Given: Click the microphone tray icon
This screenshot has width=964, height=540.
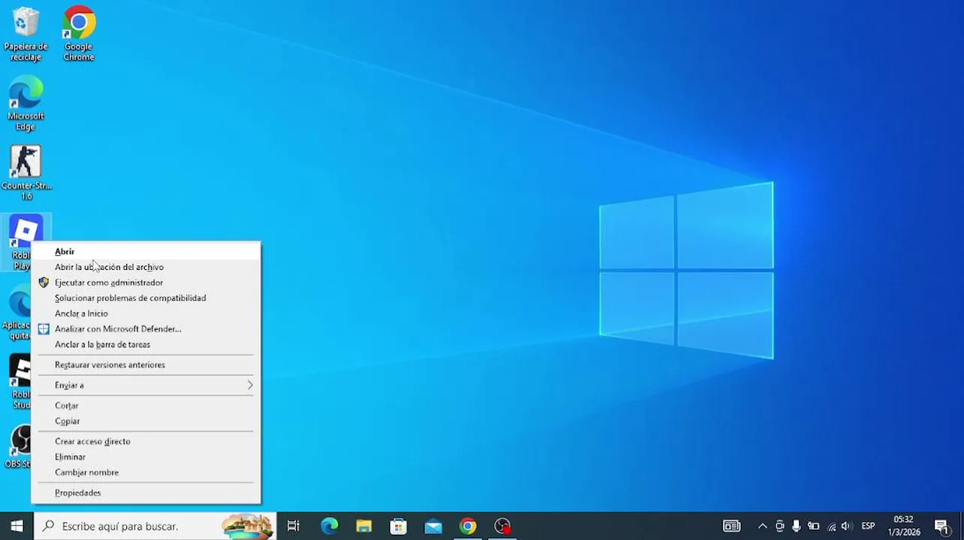Looking at the screenshot, I should pyautogui.click(x=797, y=526).
